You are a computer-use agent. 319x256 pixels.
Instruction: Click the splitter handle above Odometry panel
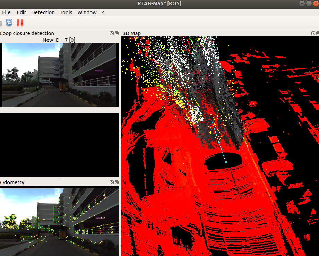pyautogui.click(x=60, y=178)
